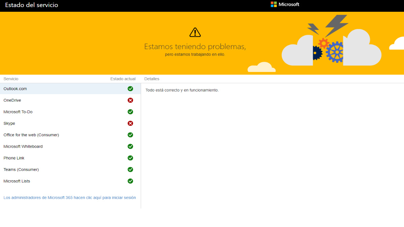The image size is (404, 227).
Task: Click the 'Servicio' column header
Action: [11, 79]
